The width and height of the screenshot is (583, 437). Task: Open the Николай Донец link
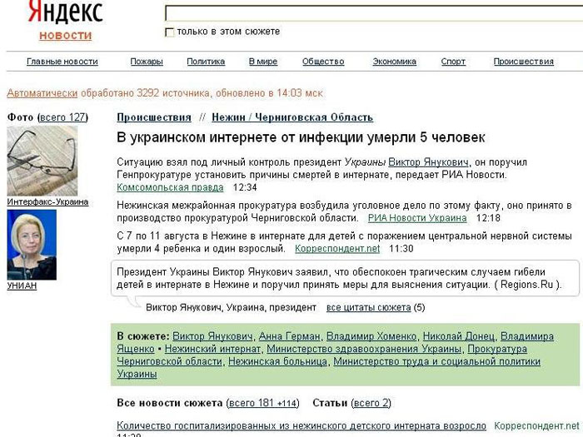click(459, 336)
